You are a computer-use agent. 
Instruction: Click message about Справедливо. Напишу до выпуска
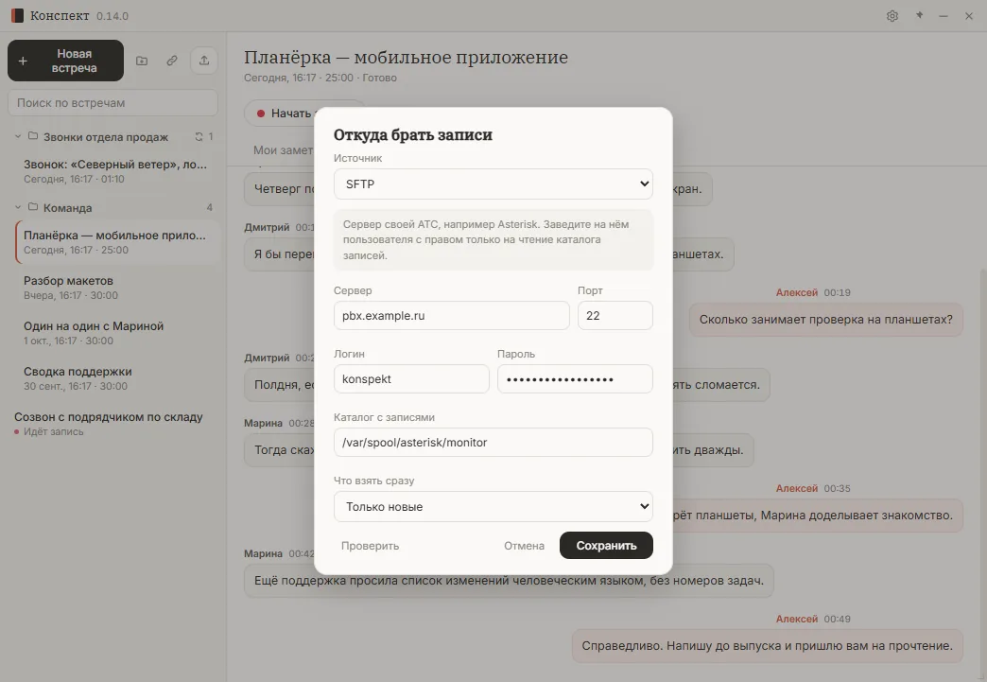click(x=768, y=645)
